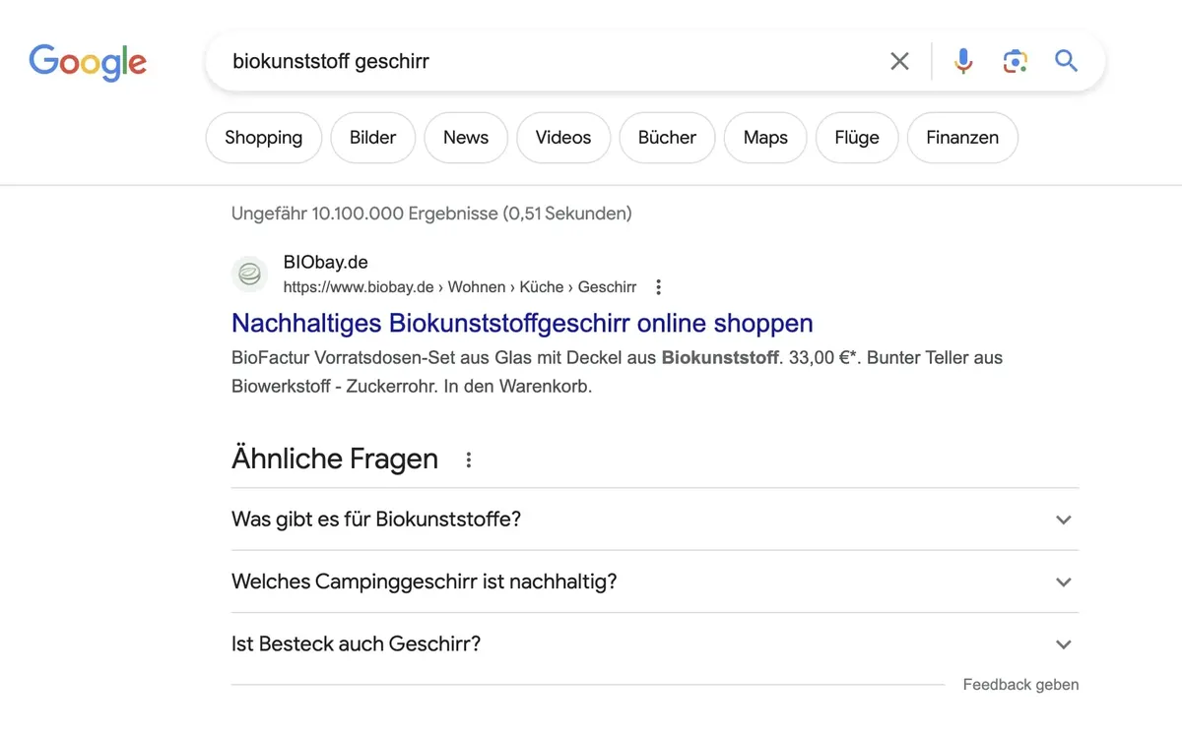This screenshot has width=1182, height=734.
Task: Open the BIObay.de site favicon
Action: pyautogui.click(x=249, y=275)
